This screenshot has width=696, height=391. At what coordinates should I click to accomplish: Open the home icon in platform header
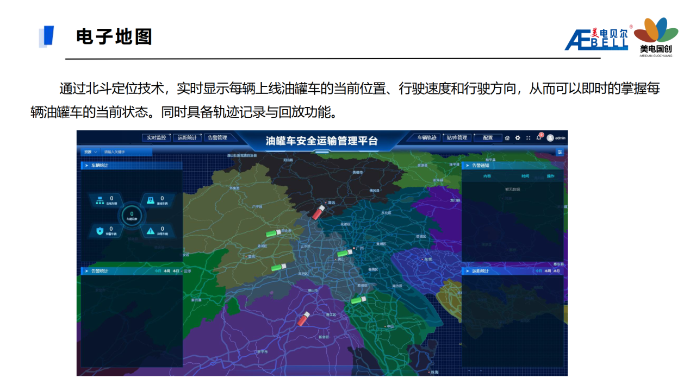(x=507, y=138)
